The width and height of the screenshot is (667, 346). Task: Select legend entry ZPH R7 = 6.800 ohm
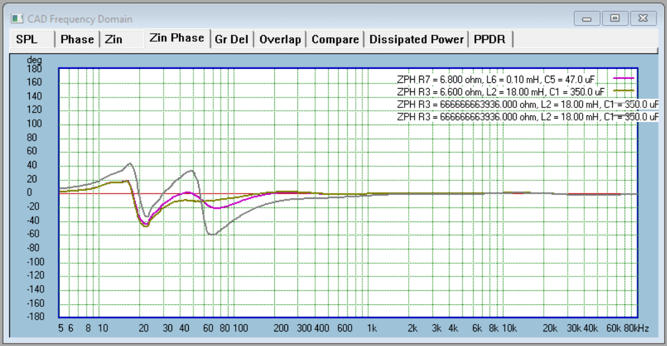point(496,80)
